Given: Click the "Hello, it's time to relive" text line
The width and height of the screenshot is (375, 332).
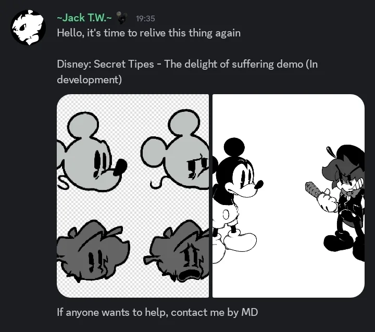Looking at the screenshot, I should coord(149,33).
